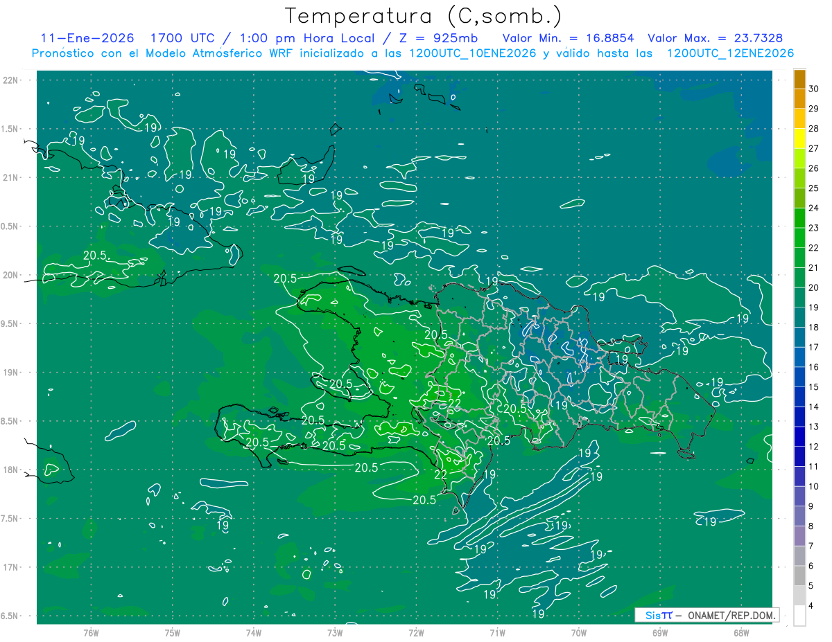Select the dark blue swatch between 12 and 13
This screenshot has width=832, height=642.
point(800,438)
